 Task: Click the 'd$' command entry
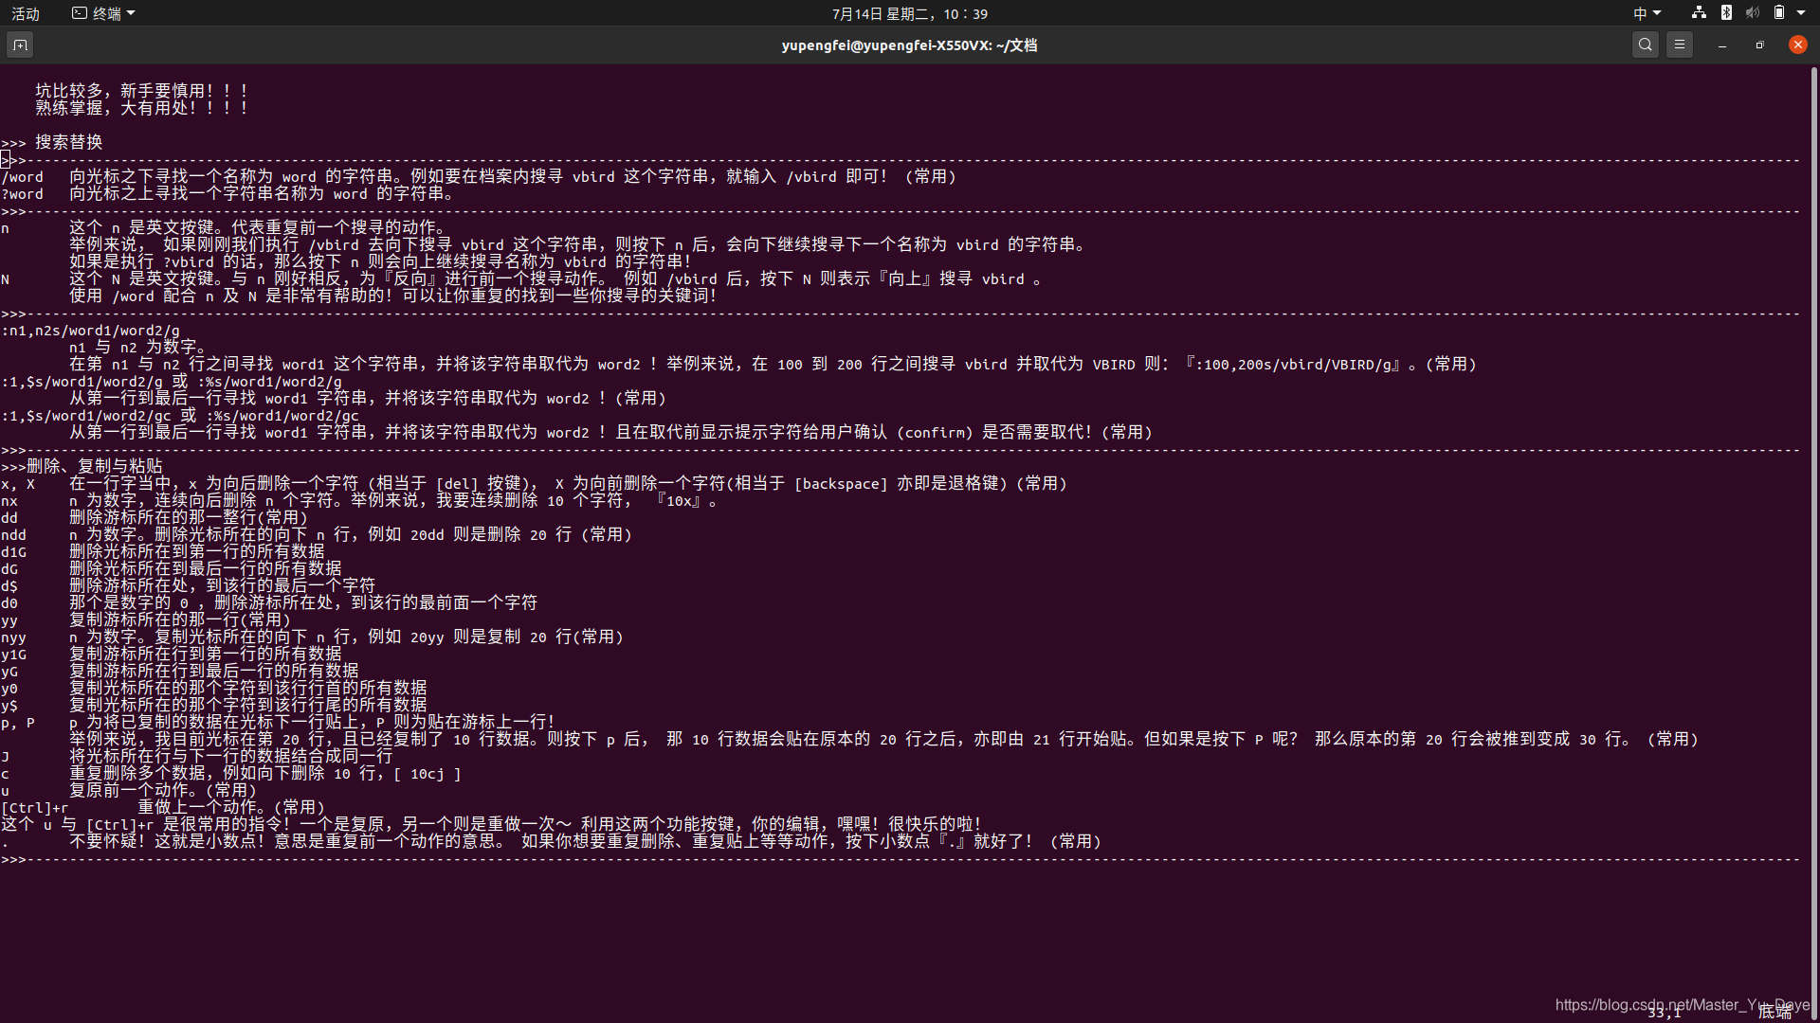click(x=9, y=586)
